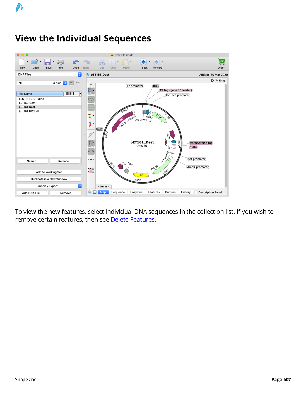Switch to the Features tab

tap(154, 192)
